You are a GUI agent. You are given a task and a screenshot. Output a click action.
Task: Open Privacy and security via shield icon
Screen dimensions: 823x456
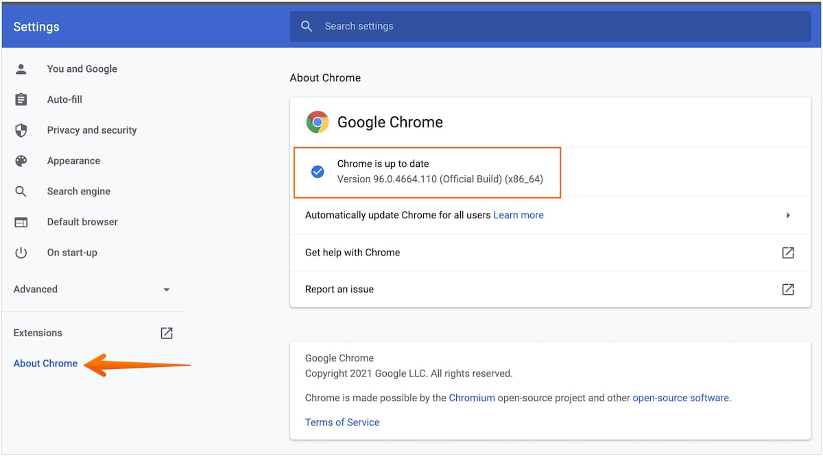21,130
